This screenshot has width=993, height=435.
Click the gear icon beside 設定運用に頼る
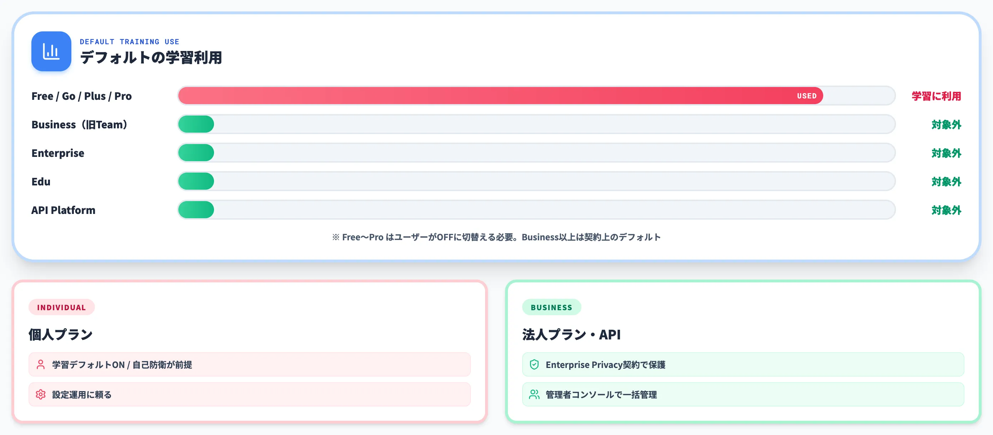pos(40,395)
